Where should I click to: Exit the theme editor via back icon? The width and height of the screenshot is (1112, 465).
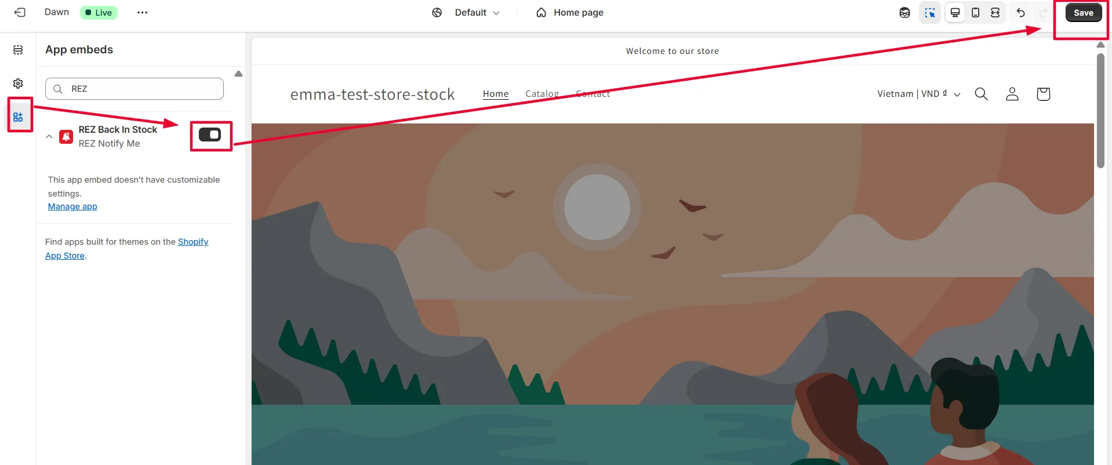[20, 12]
